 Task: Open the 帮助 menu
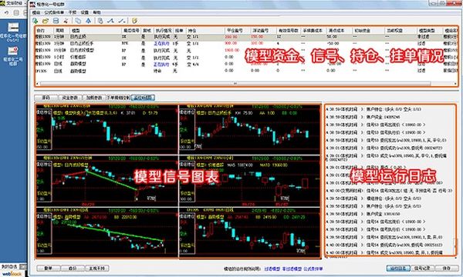(x=97, y=12)
